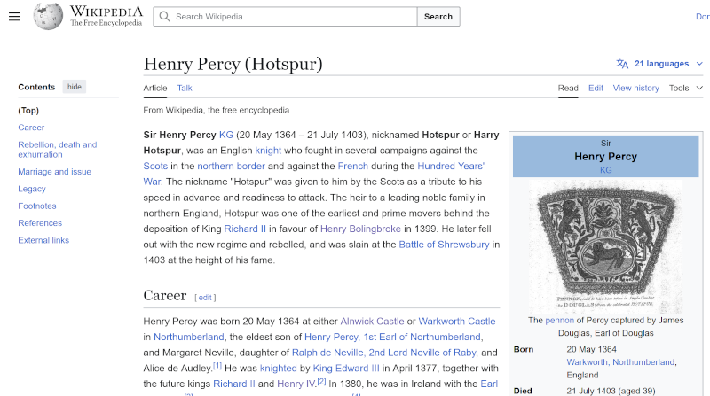The image size is (710, 396).
Task: Open the pennon of Percy image
Action: click(605, 246)
